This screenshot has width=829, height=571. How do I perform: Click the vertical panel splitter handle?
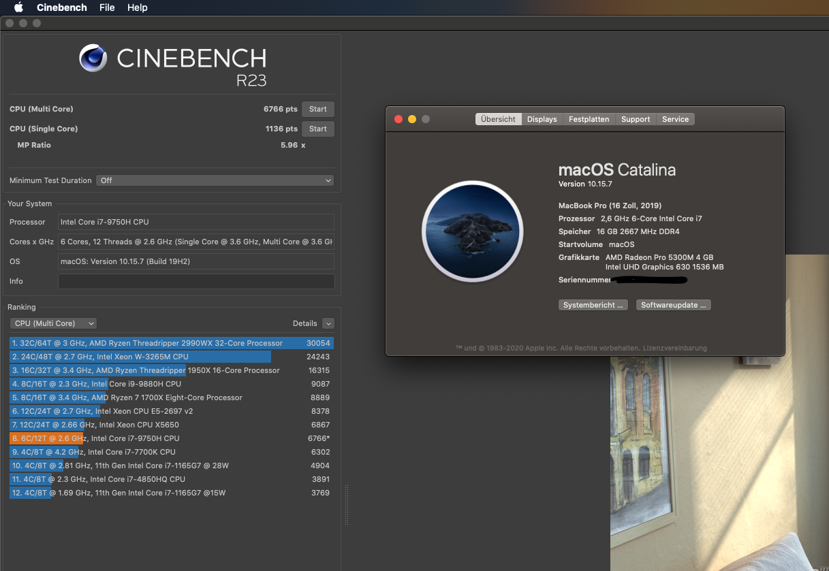point(346,504)
